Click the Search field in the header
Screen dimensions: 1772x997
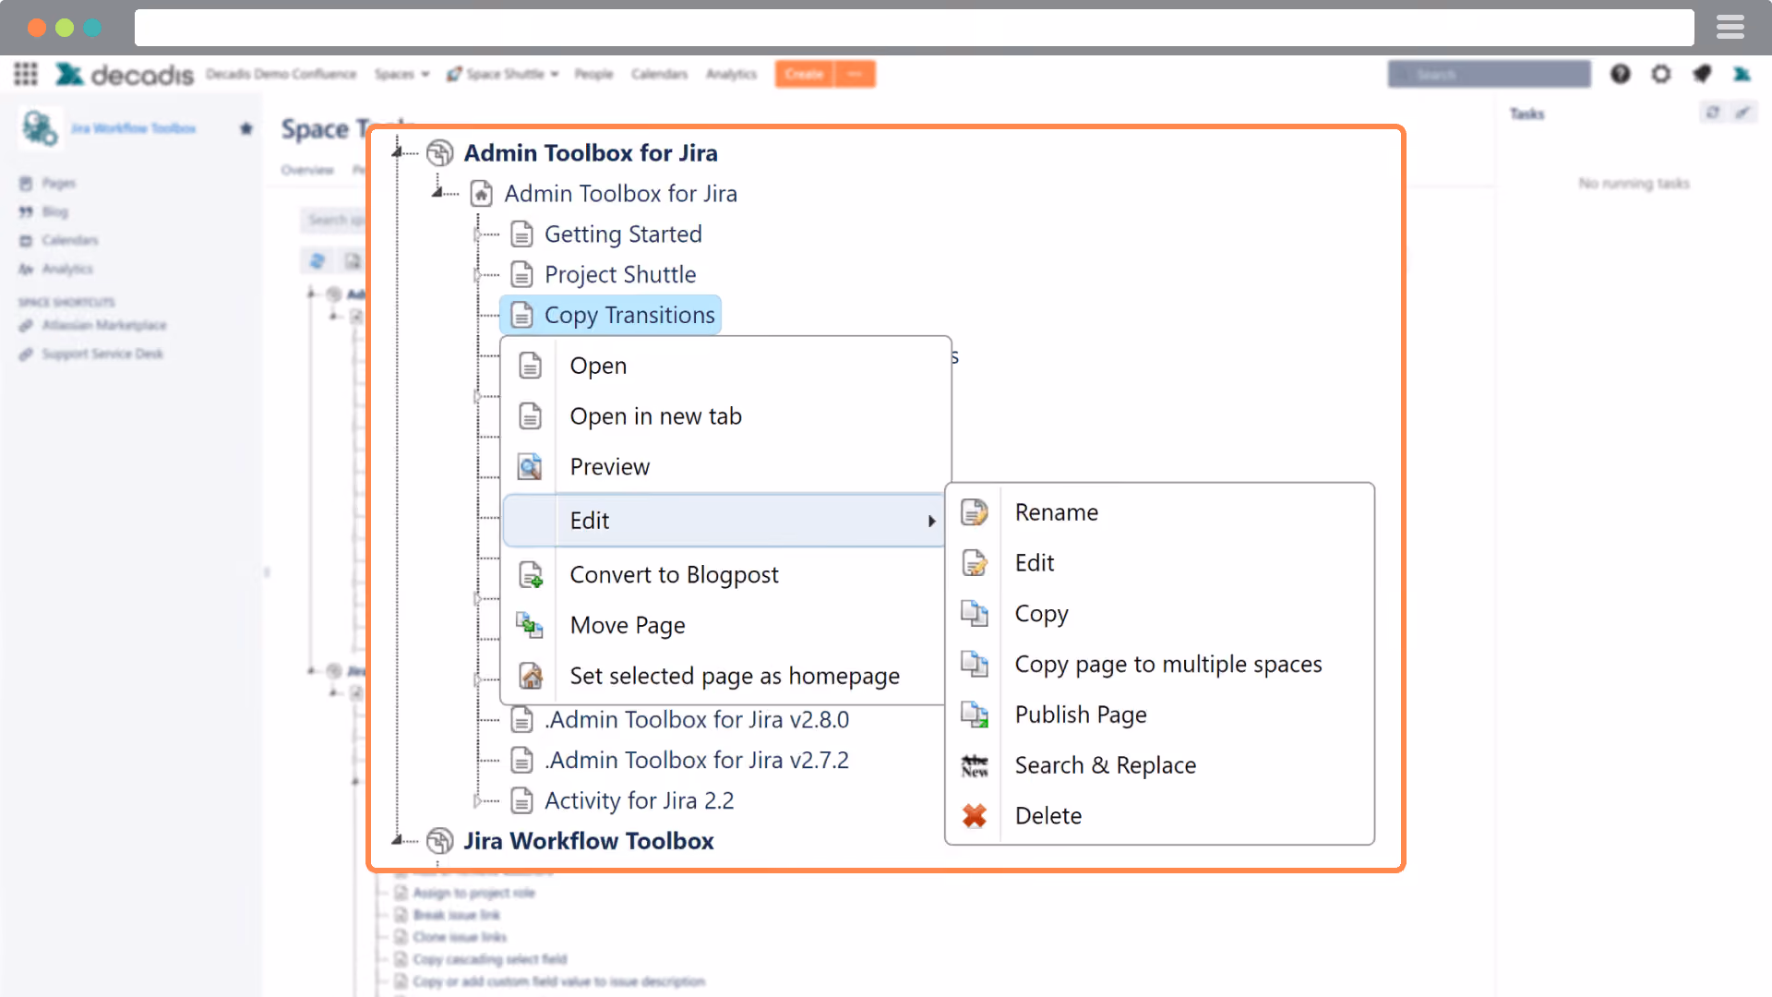[1489, 74]
